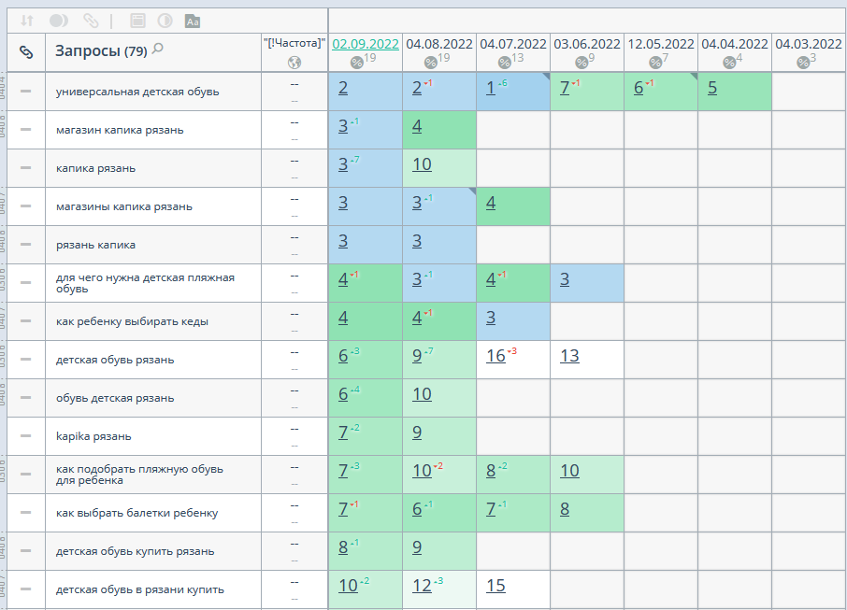The image size is (847, 610).
Task: Open the 04.04.2022 date column header
Action: click(x=735, y=44)
